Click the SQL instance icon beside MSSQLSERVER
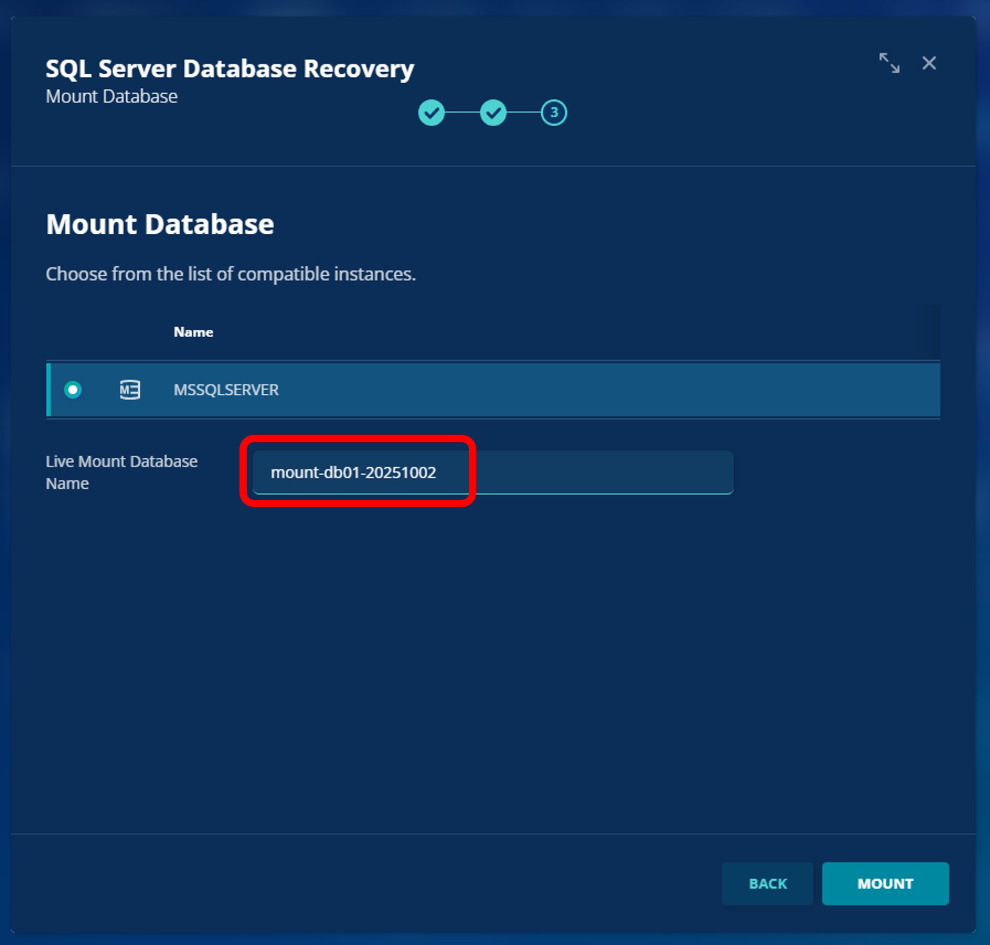The height and width of the screenshot is (945, 990). 130,390
